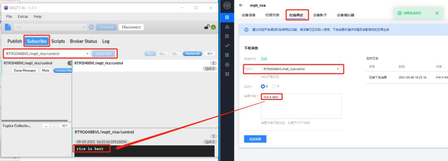448x161 pixels.
Task: Open the link-shaped sidebar icon
Action: (x=227, y=46)
